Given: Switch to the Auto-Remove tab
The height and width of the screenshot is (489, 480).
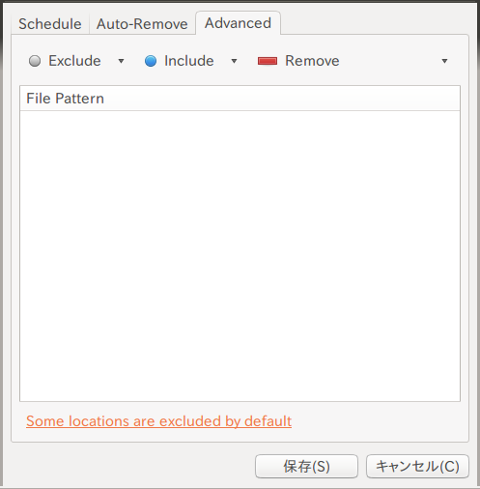Looking at the screenshot, I should point(142,24).
